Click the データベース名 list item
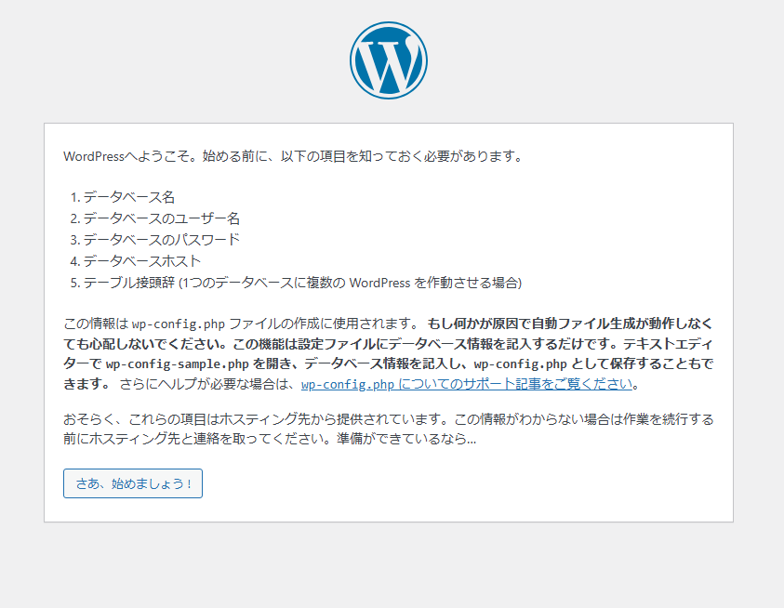Screen dimensions: 784x608 [129, 197]
